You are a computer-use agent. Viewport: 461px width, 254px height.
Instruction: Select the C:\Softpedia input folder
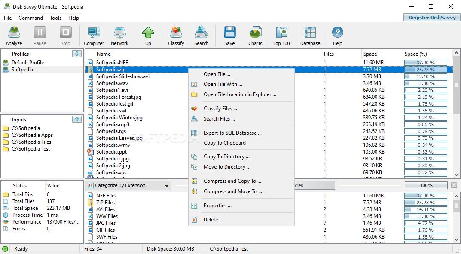pos(26,128)
